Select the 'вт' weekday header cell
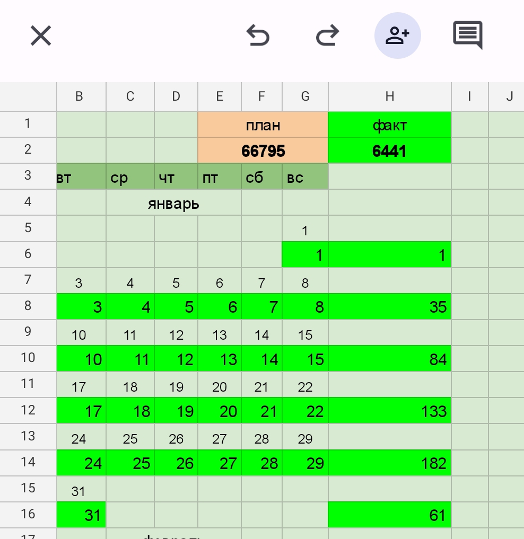The height and width of the screenshot is (539, 524). tap(81, 177)
